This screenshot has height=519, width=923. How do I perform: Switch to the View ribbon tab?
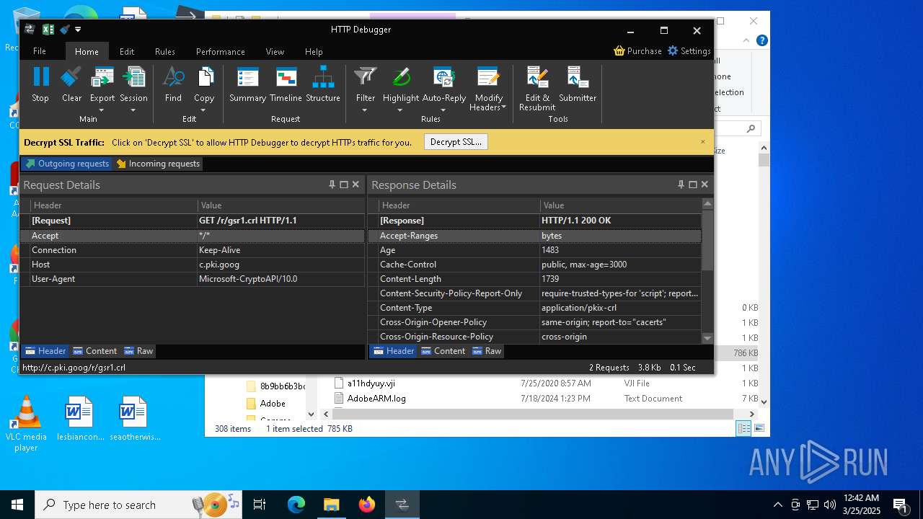(x=275, y=51)
